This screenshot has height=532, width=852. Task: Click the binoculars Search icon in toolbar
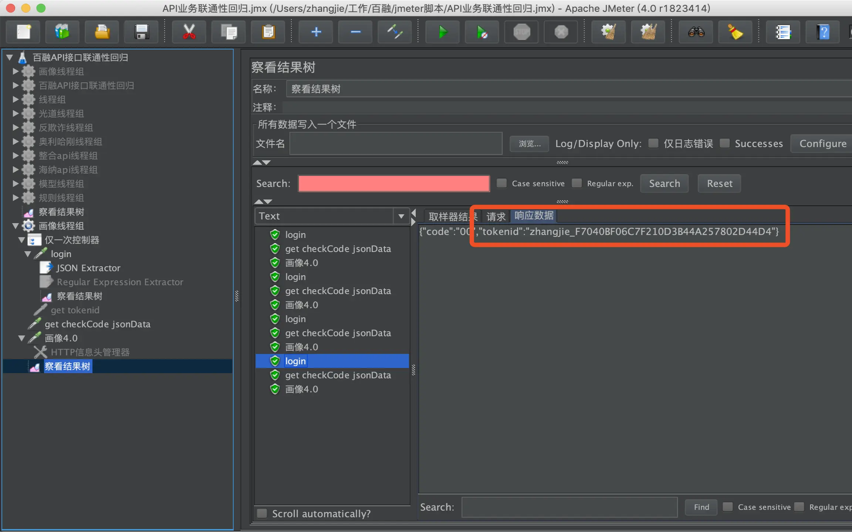[x=696, y=32]
